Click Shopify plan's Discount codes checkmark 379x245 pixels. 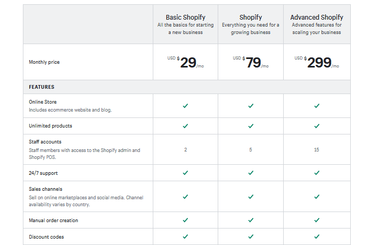(251, 236)
